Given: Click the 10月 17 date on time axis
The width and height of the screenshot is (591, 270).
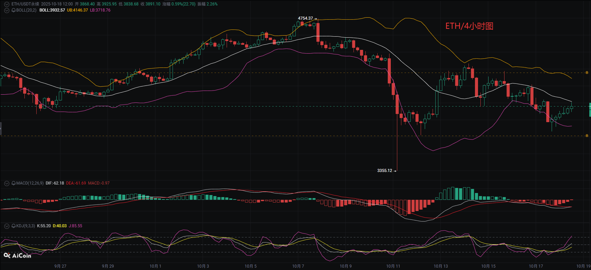Looking at the screenshot, I should pyautogui.click(x=536, y=266).
